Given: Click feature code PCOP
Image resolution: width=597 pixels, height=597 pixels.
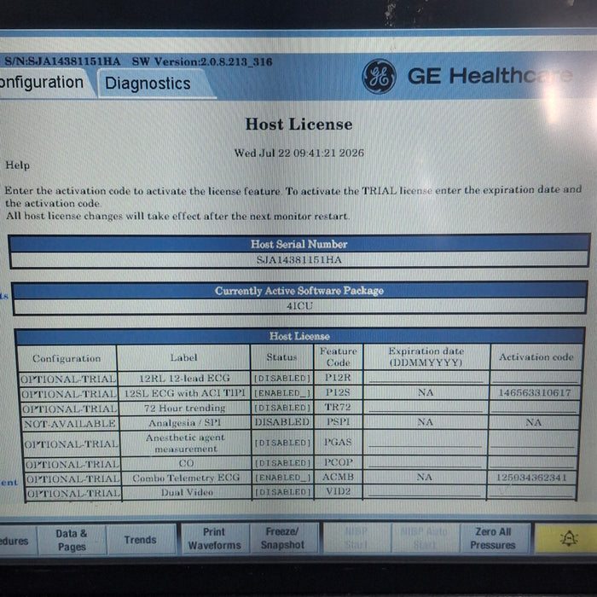Looking at the screenshot, I should (338, 462).
